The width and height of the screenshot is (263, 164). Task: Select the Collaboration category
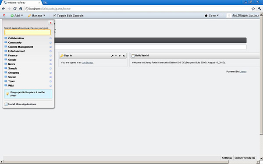click(x=16, y=38)
